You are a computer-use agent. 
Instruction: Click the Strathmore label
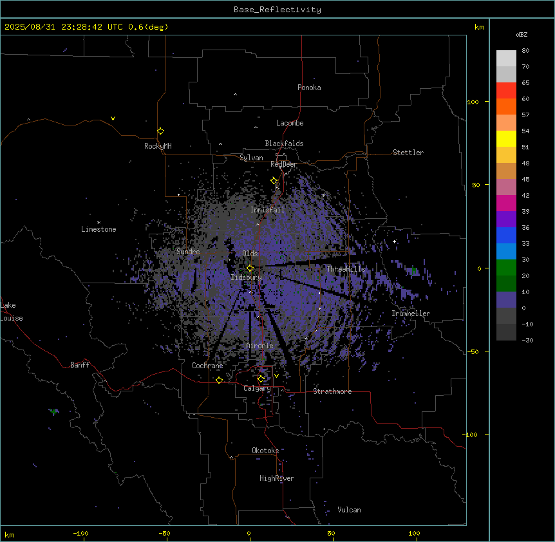coord(332,391)
